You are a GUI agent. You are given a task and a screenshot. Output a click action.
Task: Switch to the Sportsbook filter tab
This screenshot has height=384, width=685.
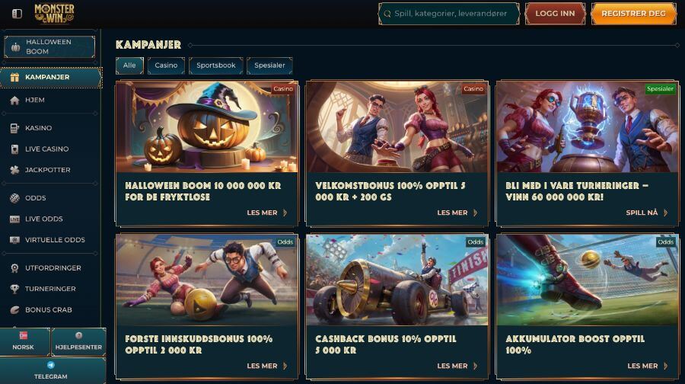216,66
